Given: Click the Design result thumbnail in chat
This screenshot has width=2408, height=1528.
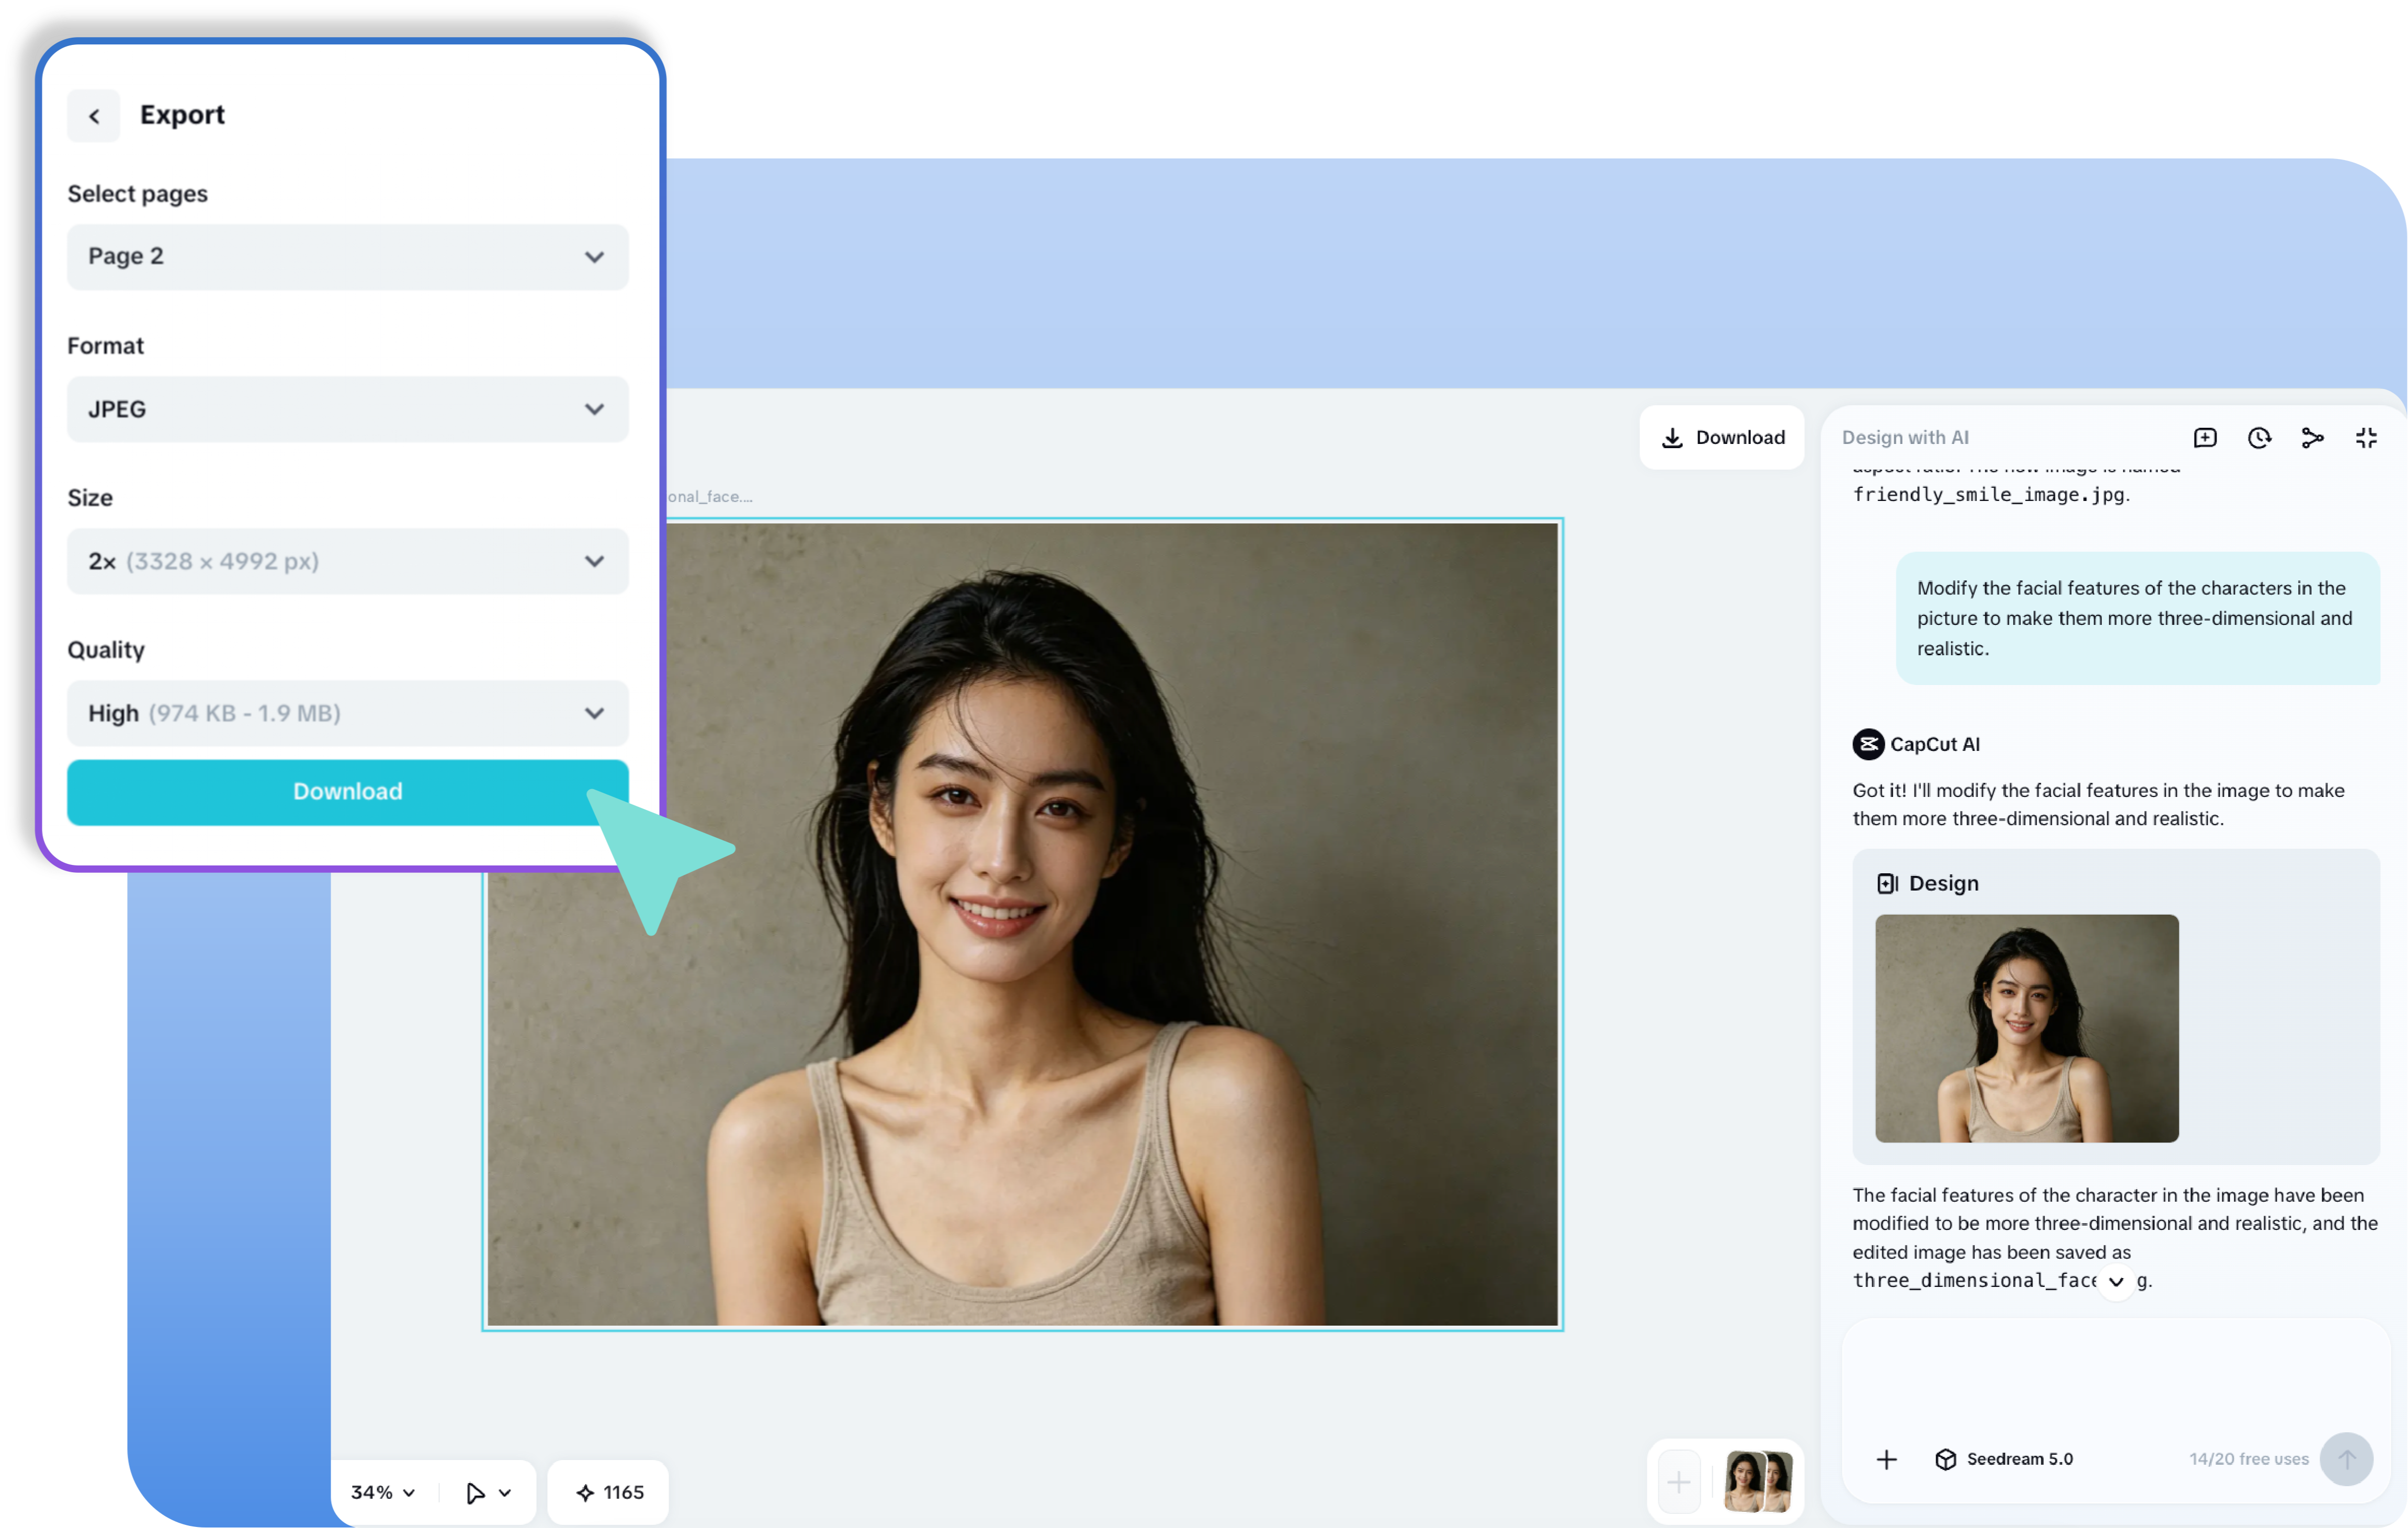Looking at the screenshot, I should 2026,1028.
